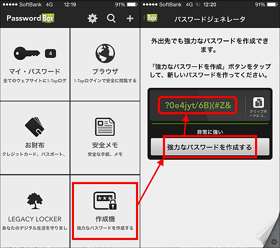Tap あなたのデジタル生活を守りまし subtitle
The width and height of the screenshot is (280, 248).
[34, 228]
